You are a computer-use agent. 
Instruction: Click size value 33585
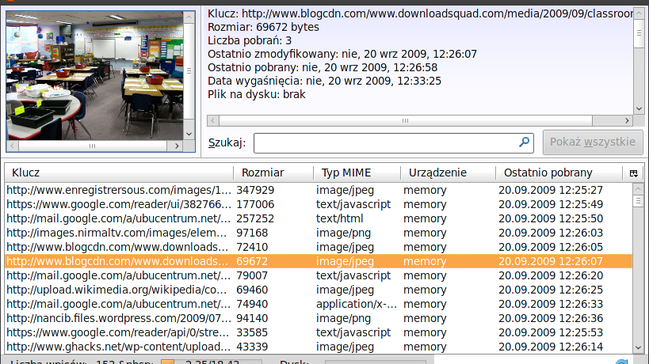252,332
